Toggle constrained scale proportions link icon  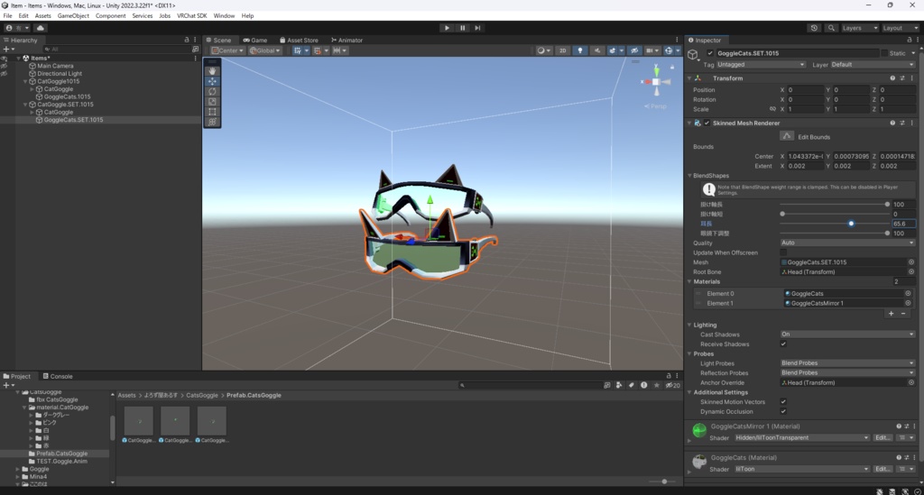point(772,109)
